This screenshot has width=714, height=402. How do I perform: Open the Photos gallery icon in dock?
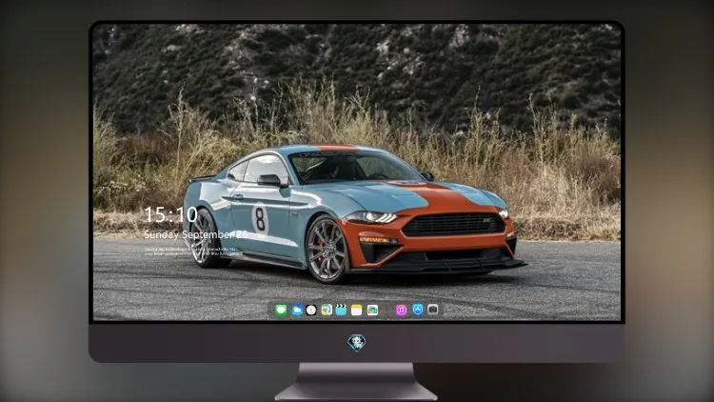point(372,310)
